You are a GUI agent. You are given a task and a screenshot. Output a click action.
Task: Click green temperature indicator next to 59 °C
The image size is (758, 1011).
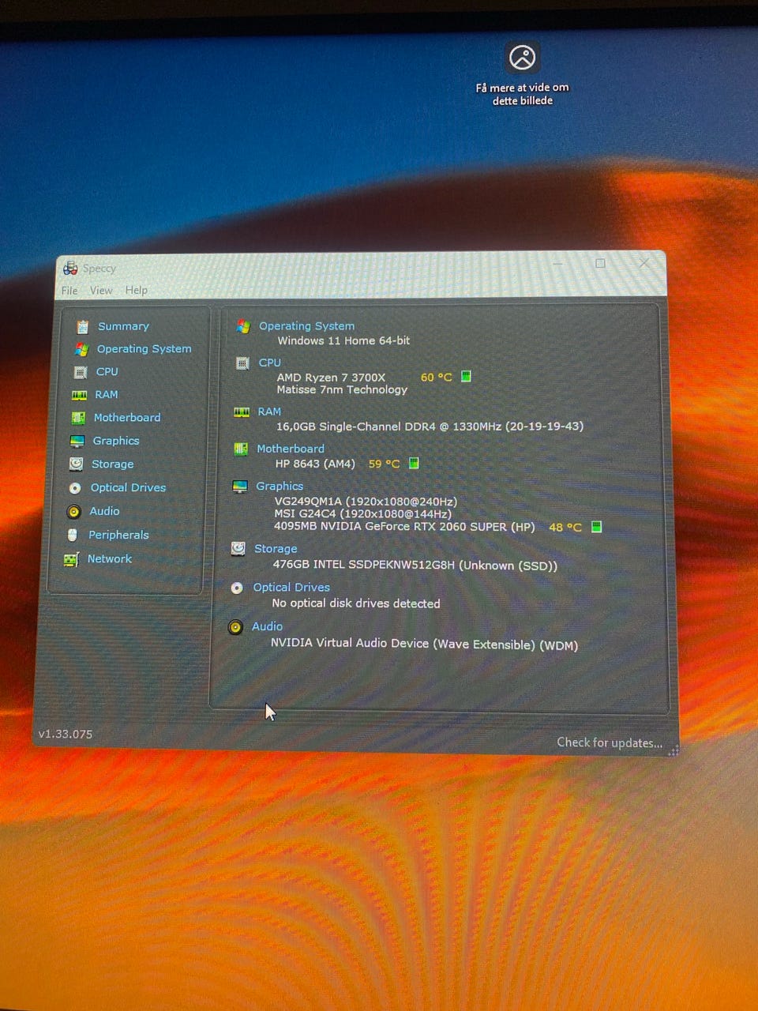414,464
